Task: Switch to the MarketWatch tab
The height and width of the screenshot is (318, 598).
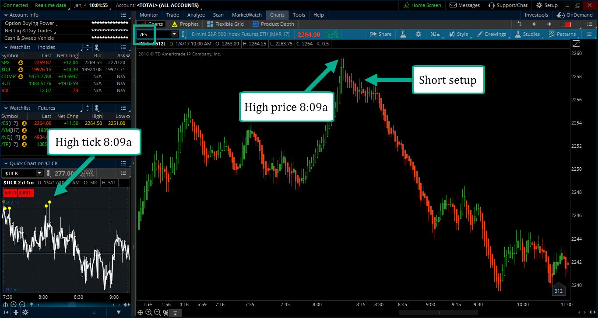Action: (247, 15)
